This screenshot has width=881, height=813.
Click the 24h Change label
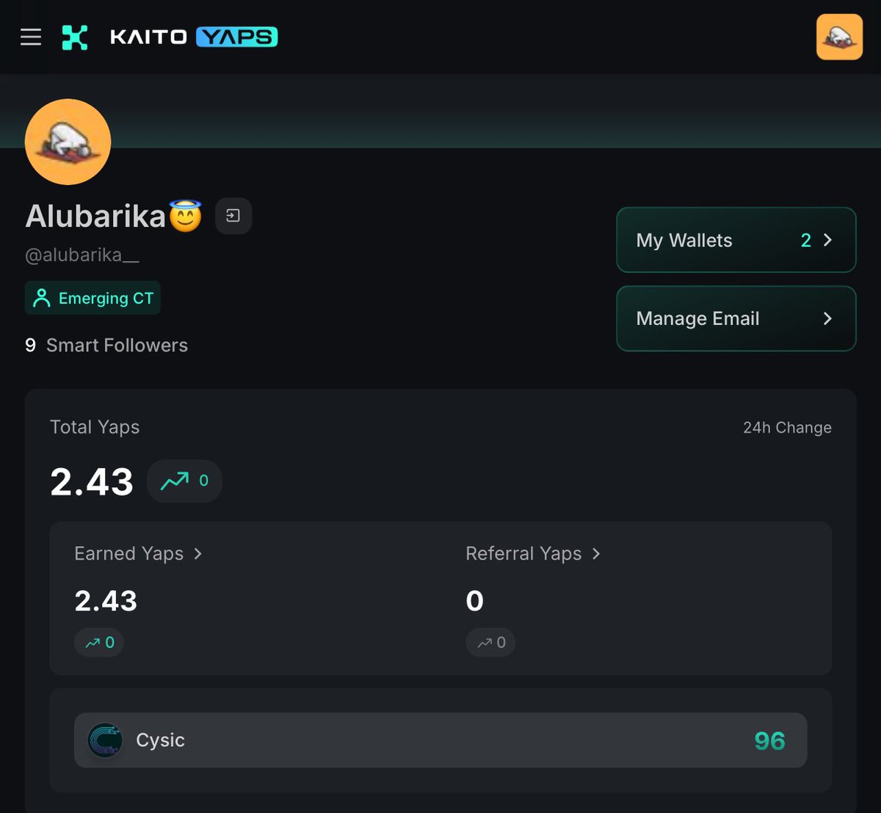pyautogui.click(x=787, y=428)
